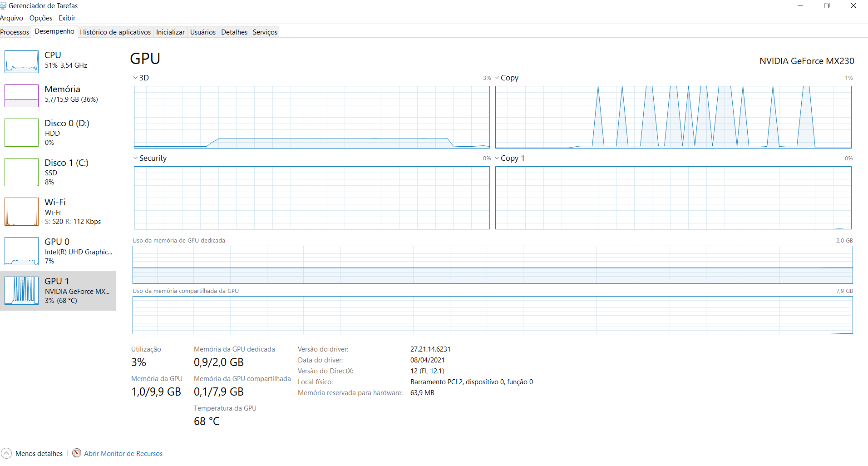Click the Barramento PCI 2 location value
Screen dimensions: 868x466
472,382
